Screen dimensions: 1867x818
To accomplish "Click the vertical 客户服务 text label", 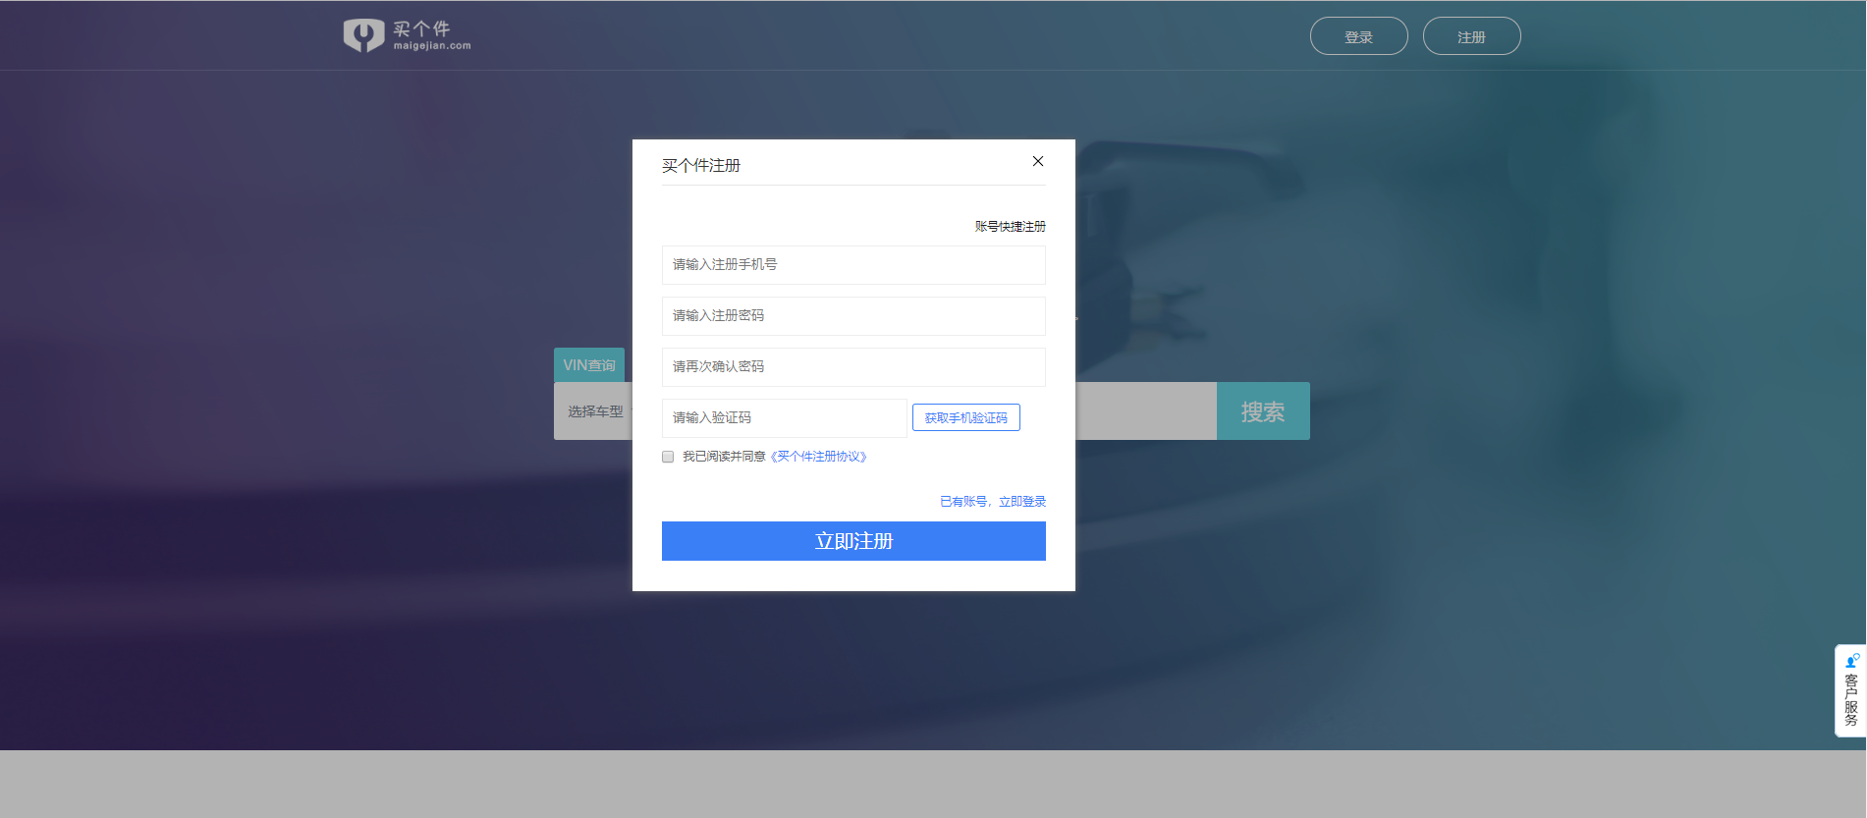I will click(1851, 700).
